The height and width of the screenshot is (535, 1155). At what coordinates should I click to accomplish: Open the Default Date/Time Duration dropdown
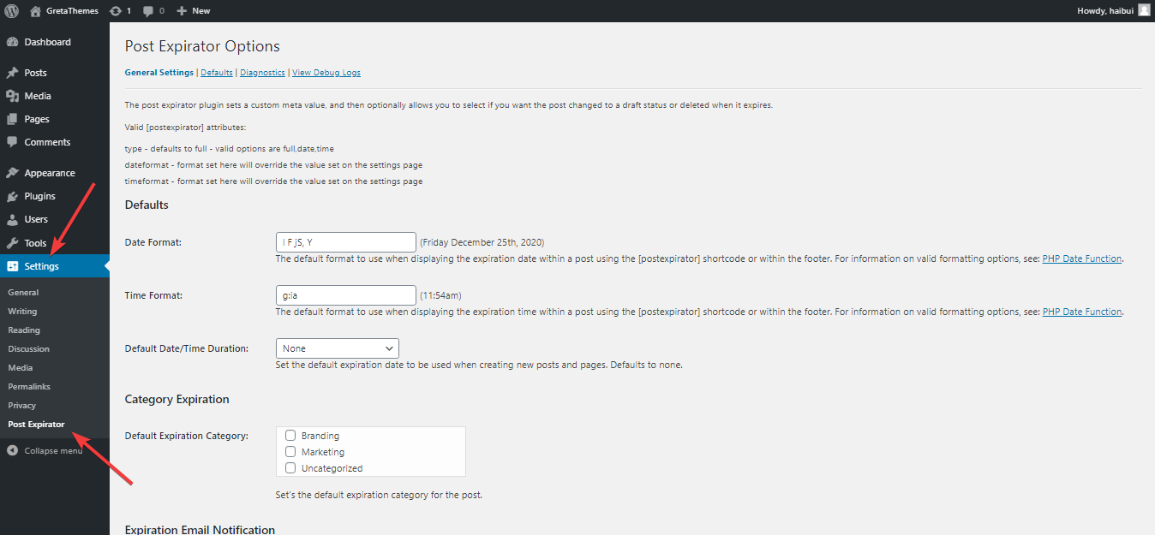[x=337, y=348]
